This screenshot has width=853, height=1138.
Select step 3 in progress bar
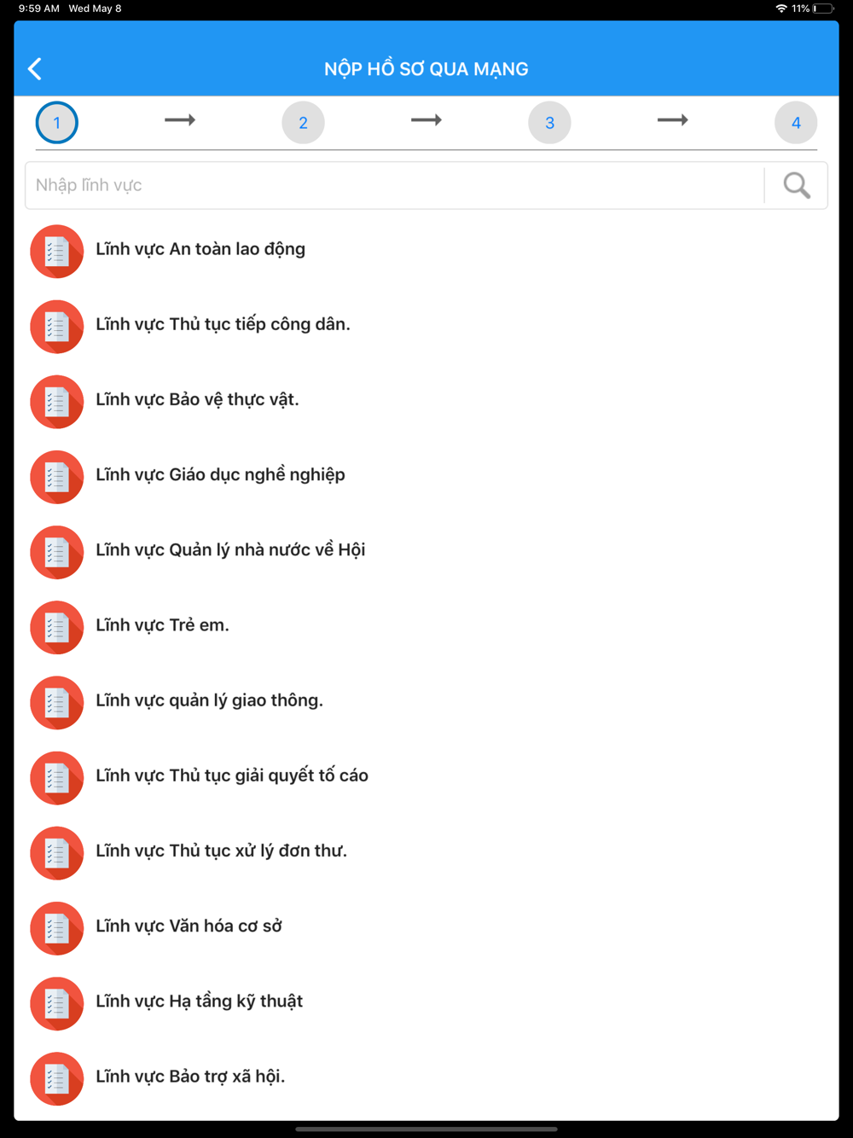[549, 123]
